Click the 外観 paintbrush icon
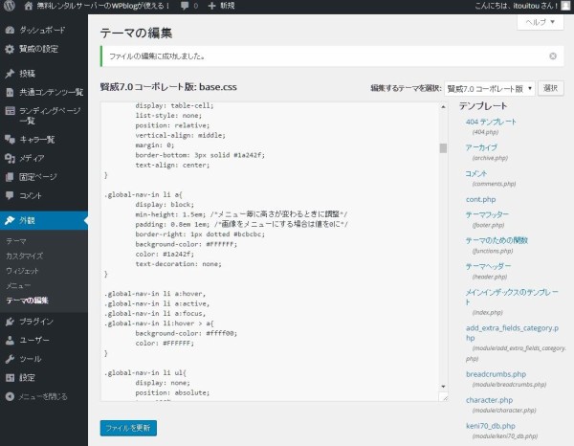The width and height of the screenshot is (574, 446). (x=10, y=220)
